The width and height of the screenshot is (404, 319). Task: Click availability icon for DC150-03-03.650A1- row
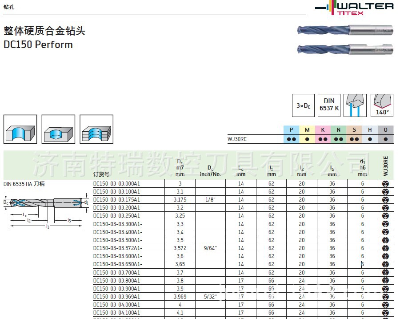385,264
